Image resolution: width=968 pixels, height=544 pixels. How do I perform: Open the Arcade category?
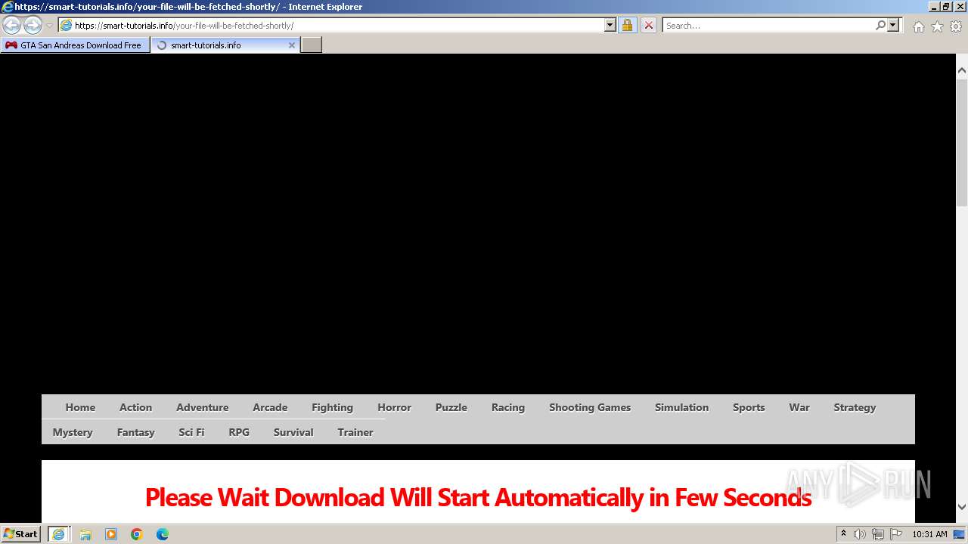[x=270, y=407]
